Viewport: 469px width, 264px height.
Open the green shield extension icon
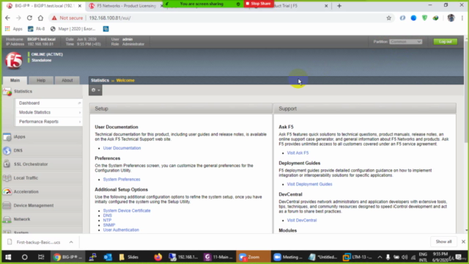tap(424, 18)
